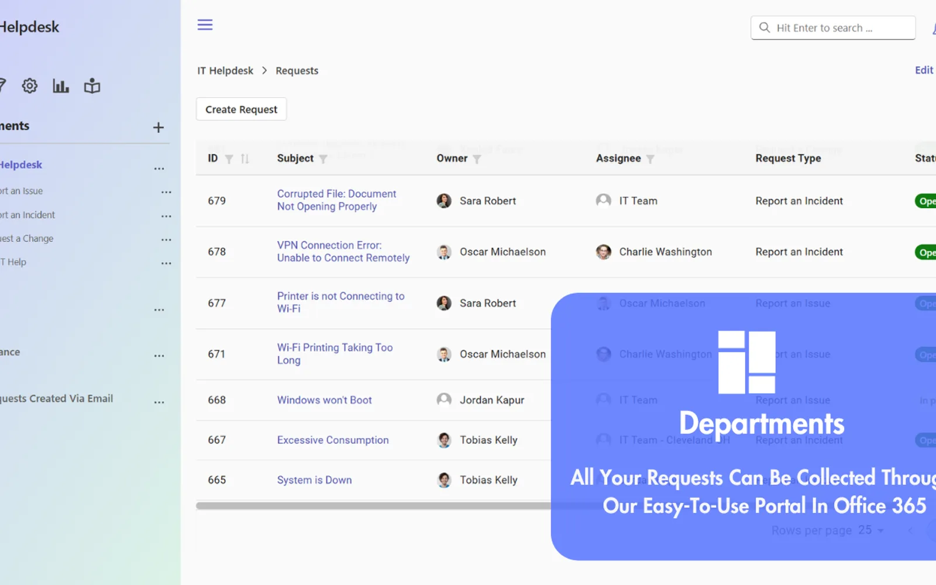Screen dimensions: 936x585
Task: Click the plus icon to add department
Action: pos(159,127)
